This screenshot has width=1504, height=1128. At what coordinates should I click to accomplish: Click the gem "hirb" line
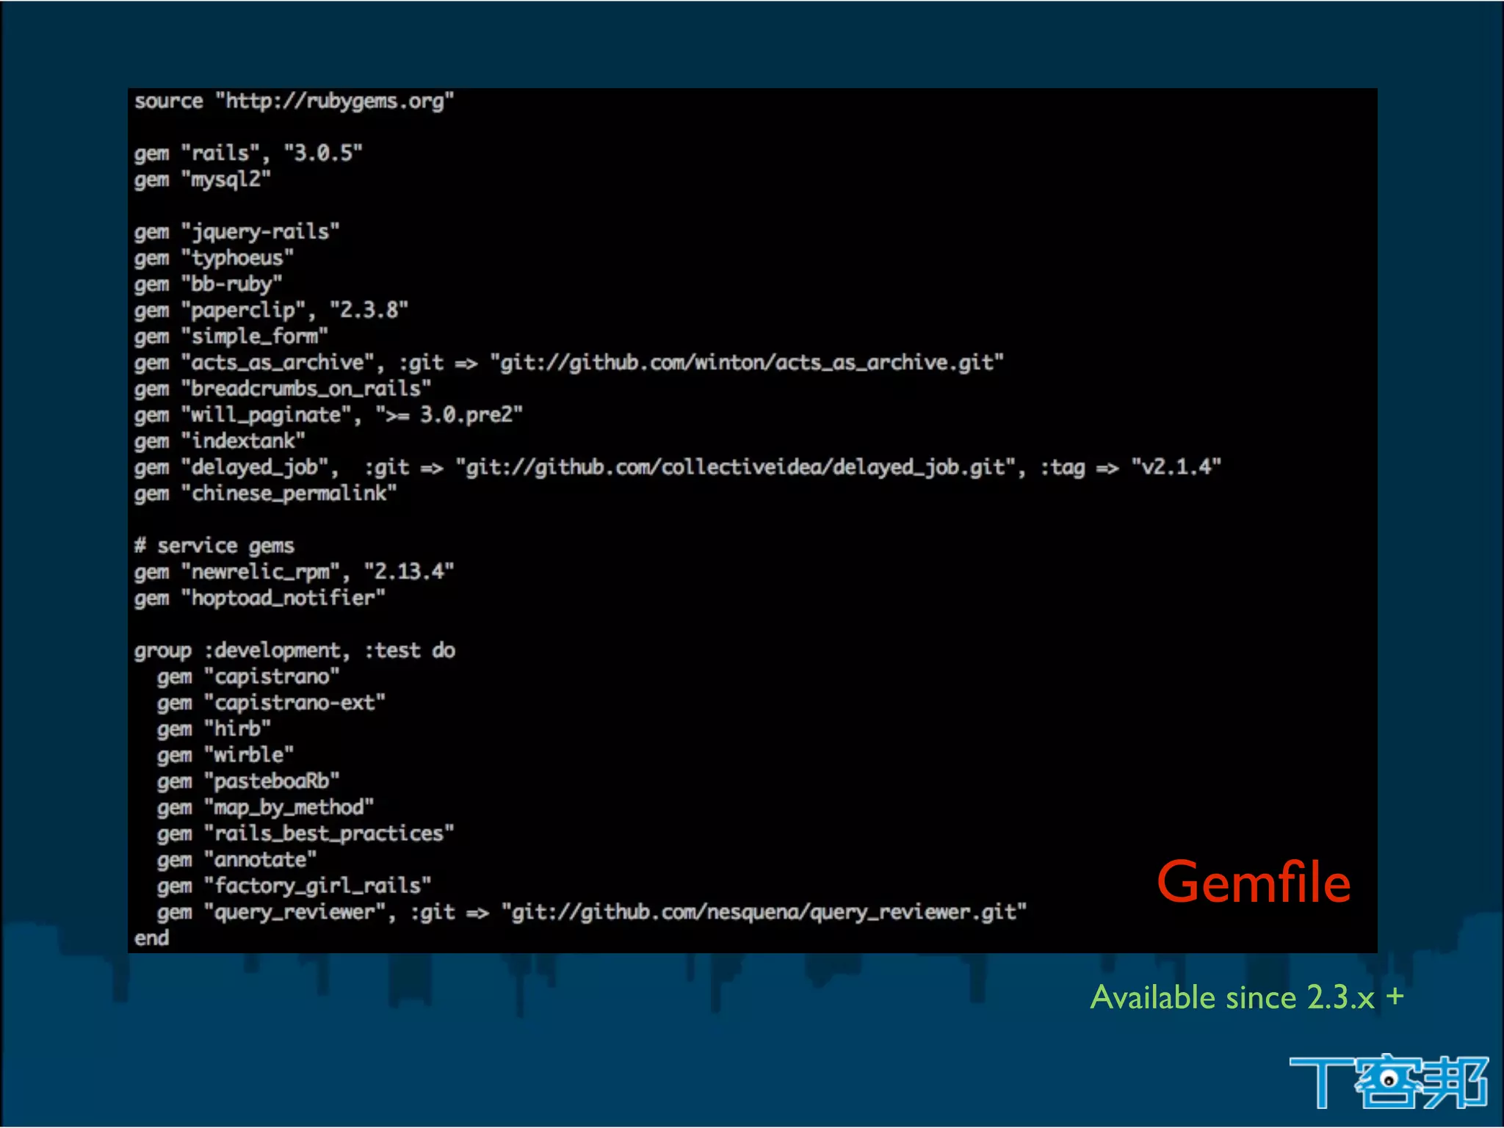pyautogui.click(x=214, y=729)
